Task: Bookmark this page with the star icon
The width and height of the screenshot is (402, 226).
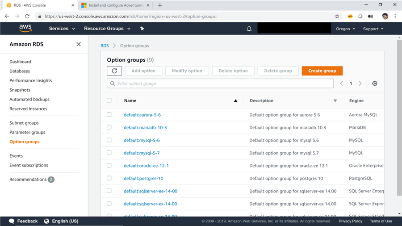Action: pos(337,17)
